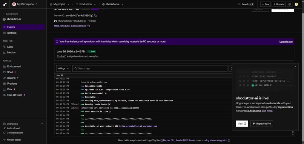Close the shoduttor-ai is live popup
The image size is (304, 144).
pyautogui.click(x=295, y=67)
